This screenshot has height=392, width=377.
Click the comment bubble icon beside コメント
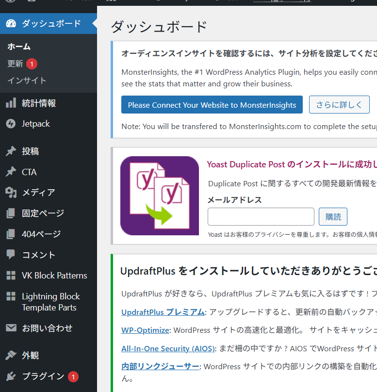click(11, 255)
